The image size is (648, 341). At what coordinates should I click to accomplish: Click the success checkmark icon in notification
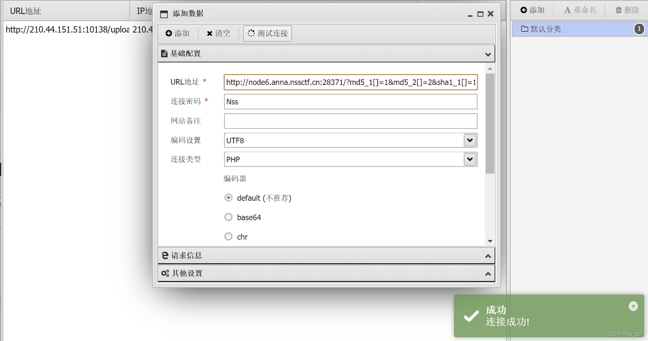471,316
